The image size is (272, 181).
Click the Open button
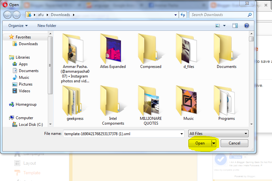pyautogui.click(x=200, y=143)
